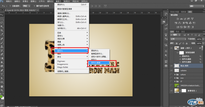Open the 群組 auto-select dropdown
Image resolution: width=205 pixels, height=107 pixels.
[26, 6]
